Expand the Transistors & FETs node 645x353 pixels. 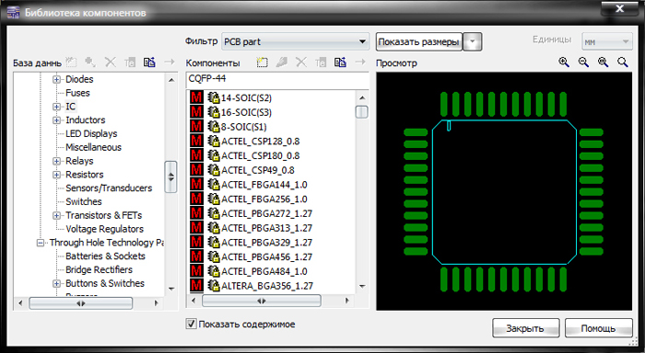tap(57, 215)
